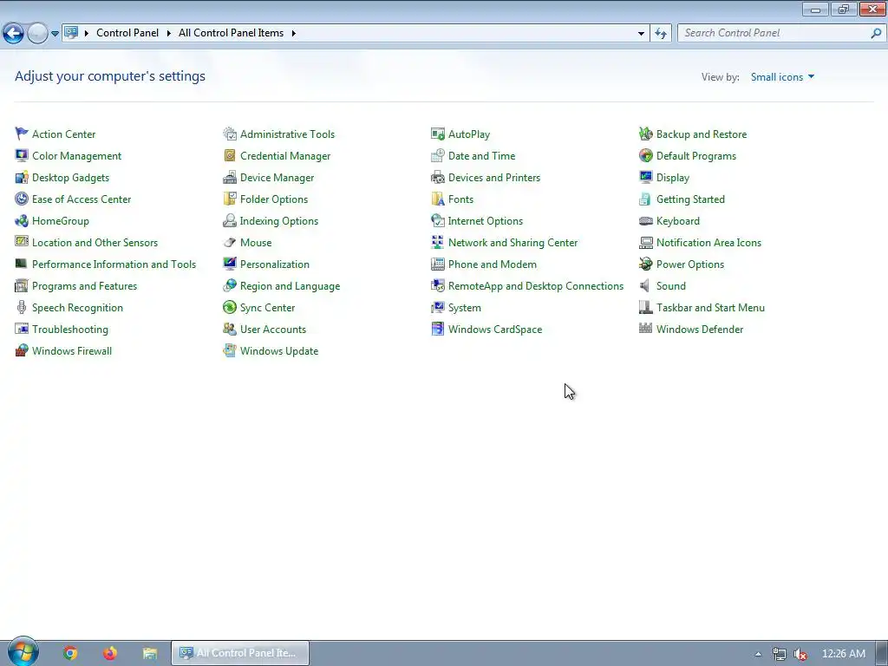Open RemoteApp and Desktop Connections
The width and height of the screenshot is (888, 666).
(536, 286)
